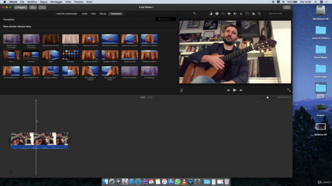Select Sfocatura incrociata transition

31,39
